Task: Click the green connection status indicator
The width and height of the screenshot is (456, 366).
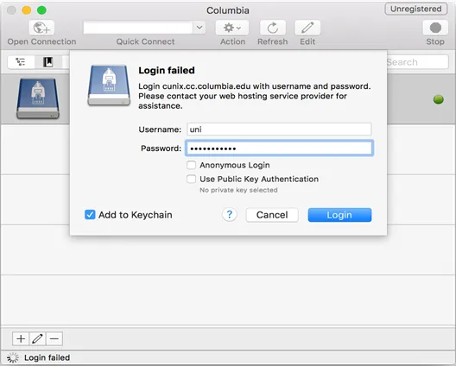Action: (438, 99)
